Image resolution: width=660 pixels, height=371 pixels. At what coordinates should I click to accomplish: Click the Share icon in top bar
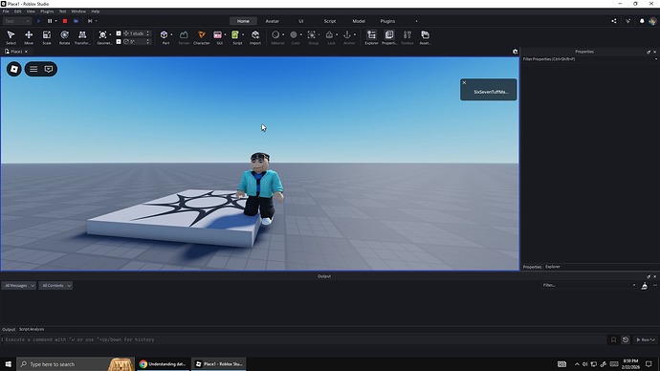click(x=614, y=21)
